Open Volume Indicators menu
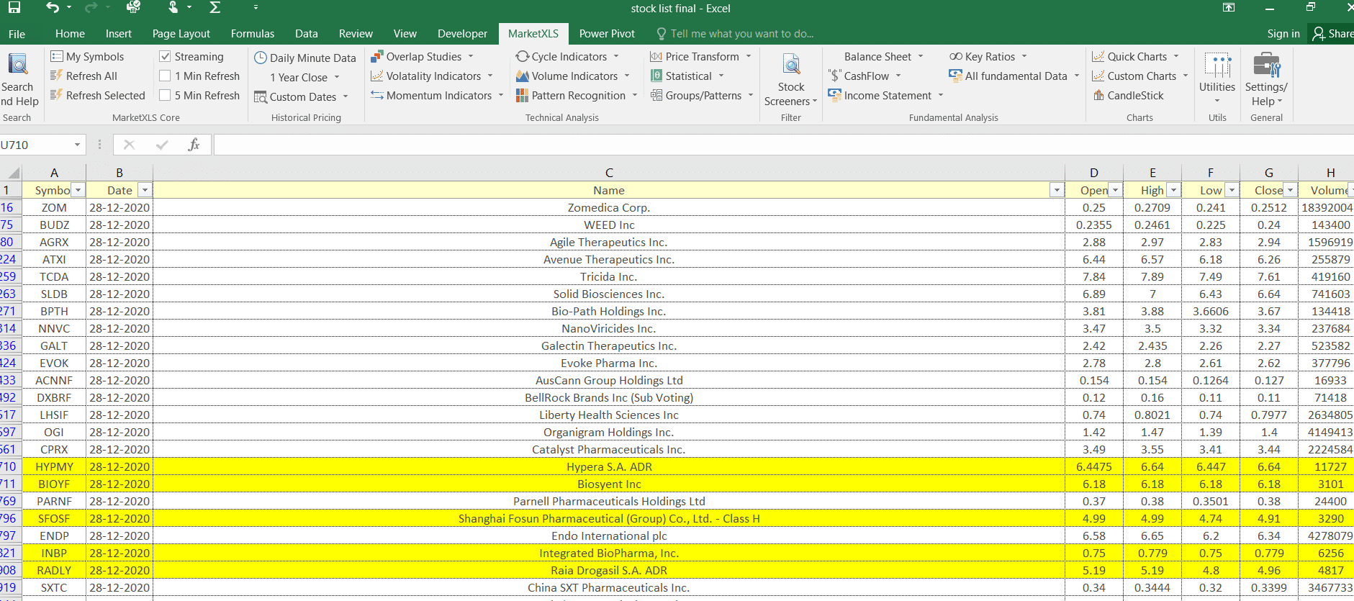This screenshot has height=601, width=1354. coord(573,76)
